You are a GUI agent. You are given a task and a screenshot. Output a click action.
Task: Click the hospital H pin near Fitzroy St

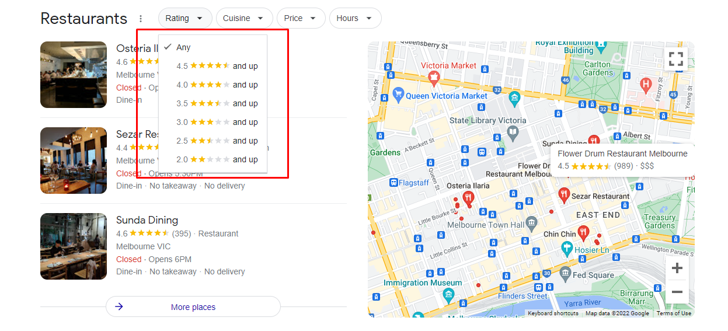click(646, 85)
